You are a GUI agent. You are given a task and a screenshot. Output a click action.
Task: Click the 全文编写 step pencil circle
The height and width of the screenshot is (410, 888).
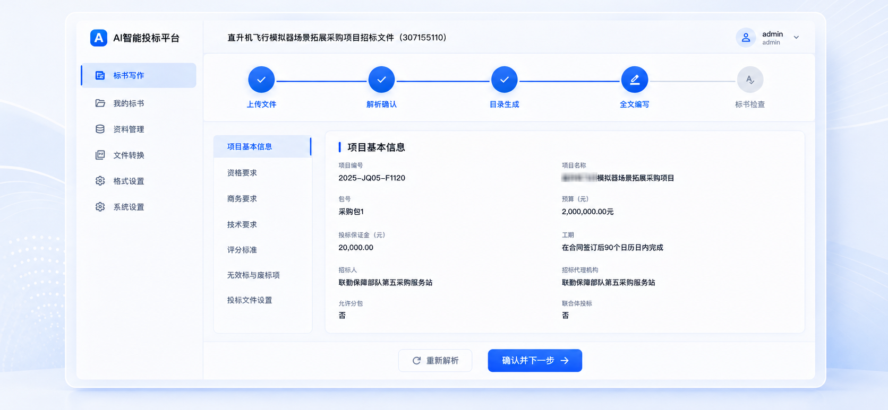635,80
